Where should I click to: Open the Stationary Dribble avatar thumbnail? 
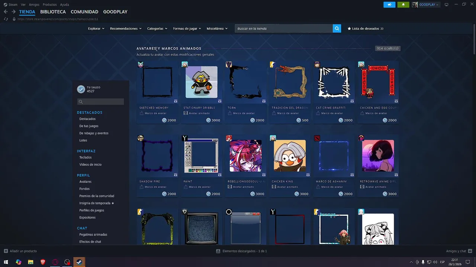point(201,82)
